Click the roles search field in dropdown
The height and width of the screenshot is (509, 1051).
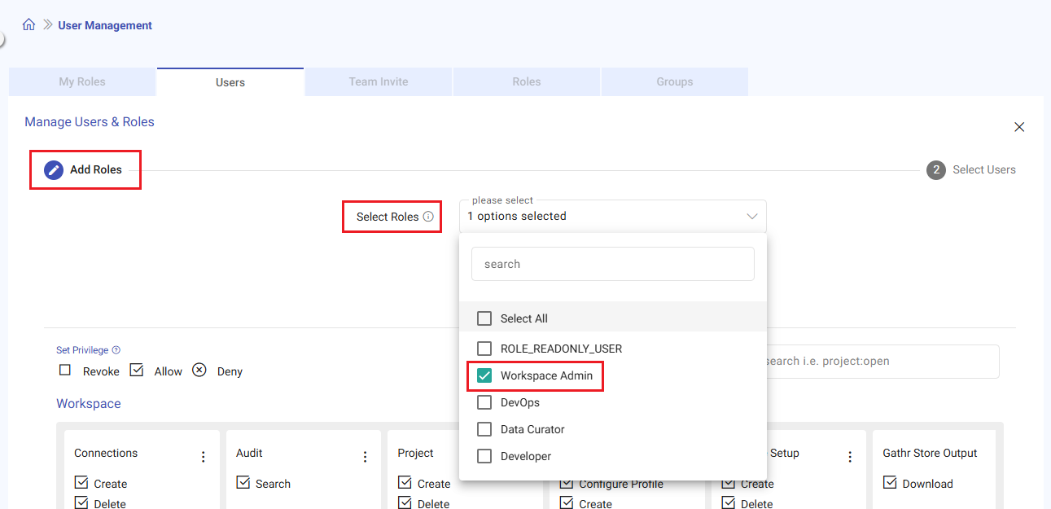[x=612, y=264]
